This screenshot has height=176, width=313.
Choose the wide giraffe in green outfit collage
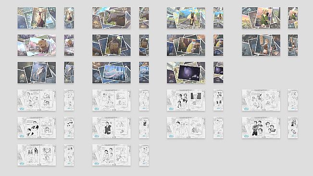(261, 18)
